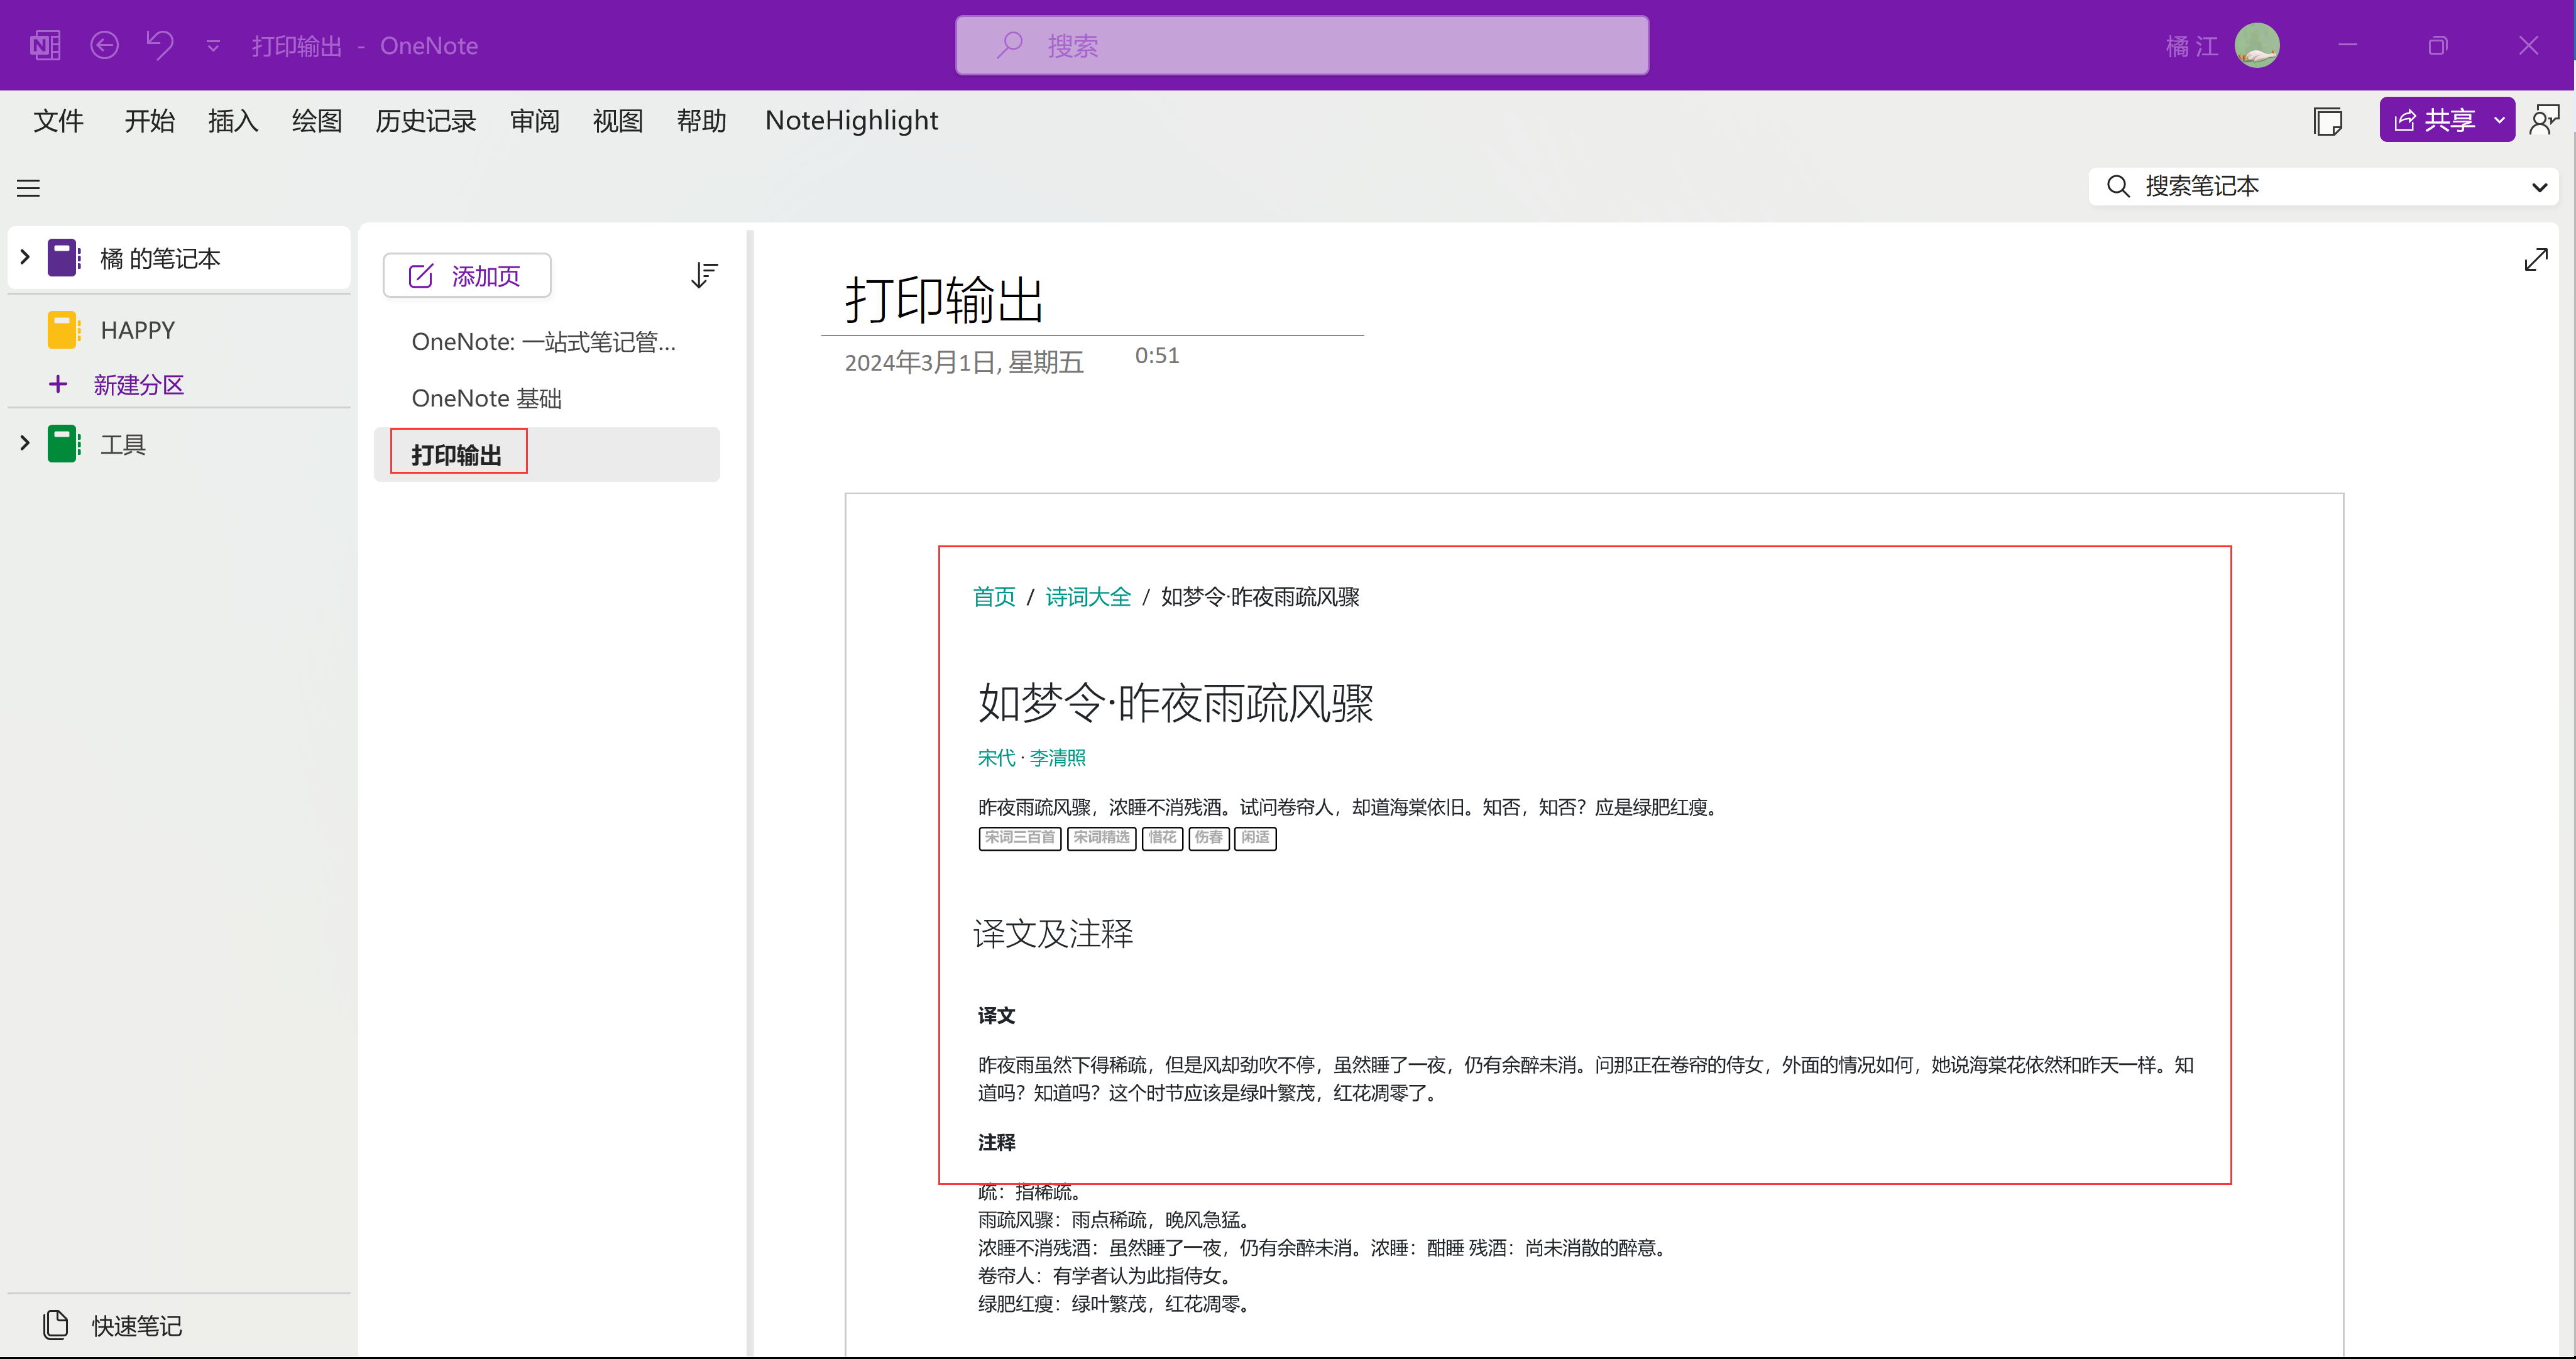This screenshot has height=1359, width=2576.
Task: Click the 新建分区 link
Action: pos(138,385)
